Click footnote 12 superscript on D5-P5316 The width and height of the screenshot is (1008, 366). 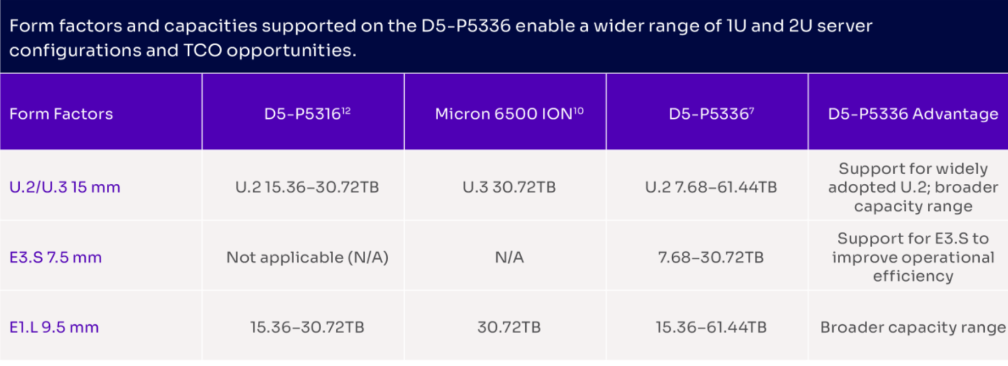coord(346,110)
